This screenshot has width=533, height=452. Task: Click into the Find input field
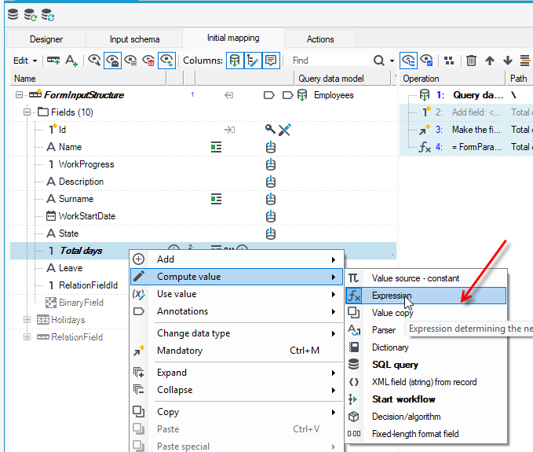point(330,61)
